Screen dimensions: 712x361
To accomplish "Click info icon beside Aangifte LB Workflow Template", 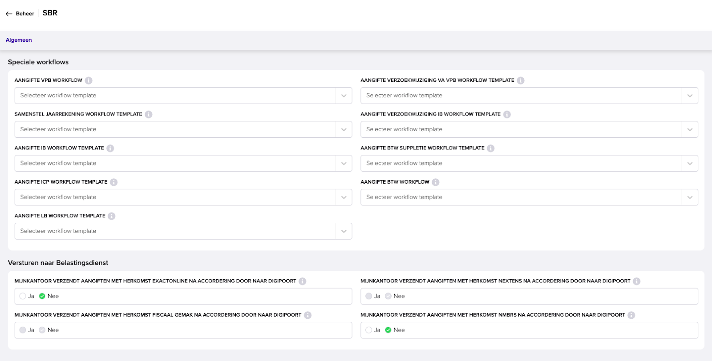I will [112, 216].
